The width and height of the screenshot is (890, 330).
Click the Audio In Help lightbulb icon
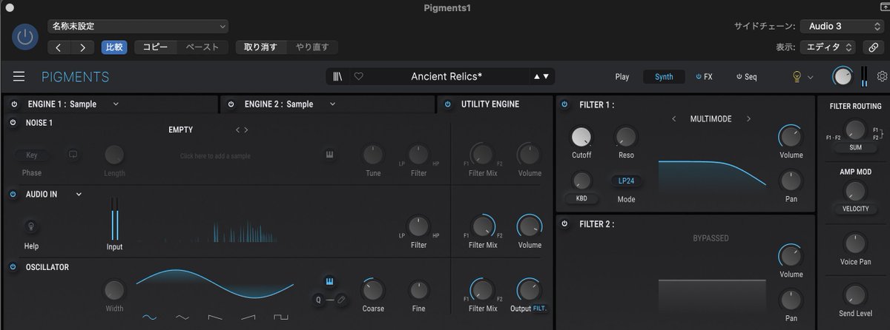(31, 226)
